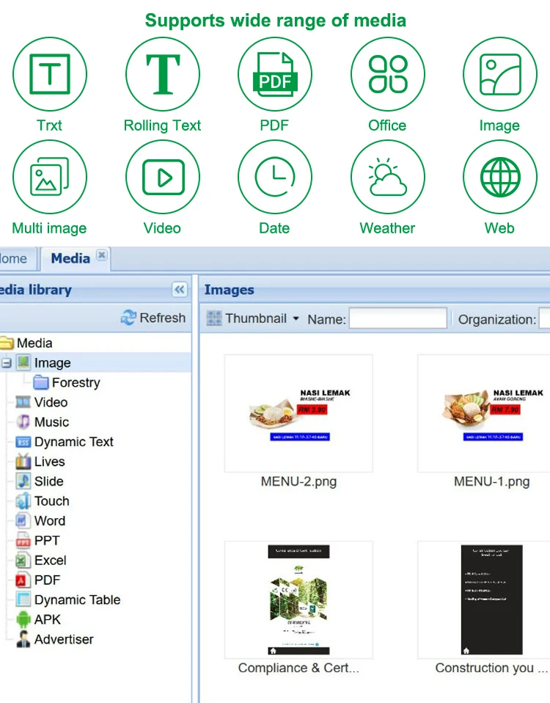
Task: Select the Touch tree icon
Action: tap(23, 500)
